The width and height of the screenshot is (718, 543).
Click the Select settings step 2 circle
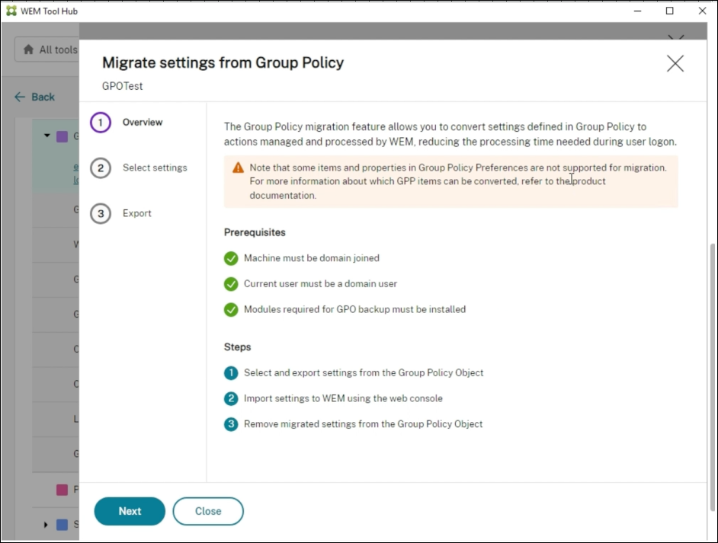click(101, 168)
